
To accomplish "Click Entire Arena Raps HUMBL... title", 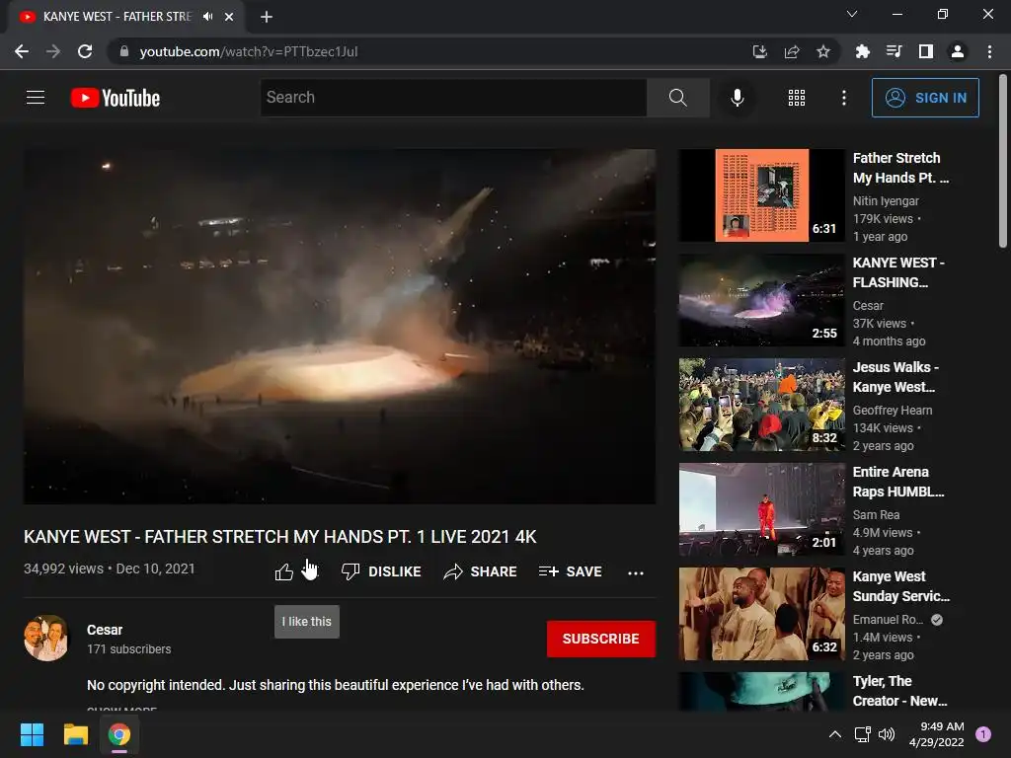I will click(x=898, y=482).
